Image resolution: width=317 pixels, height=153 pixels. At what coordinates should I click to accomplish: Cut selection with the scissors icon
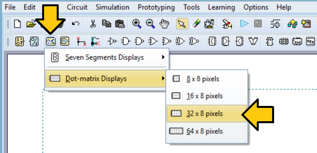click(x=93, y=24)
